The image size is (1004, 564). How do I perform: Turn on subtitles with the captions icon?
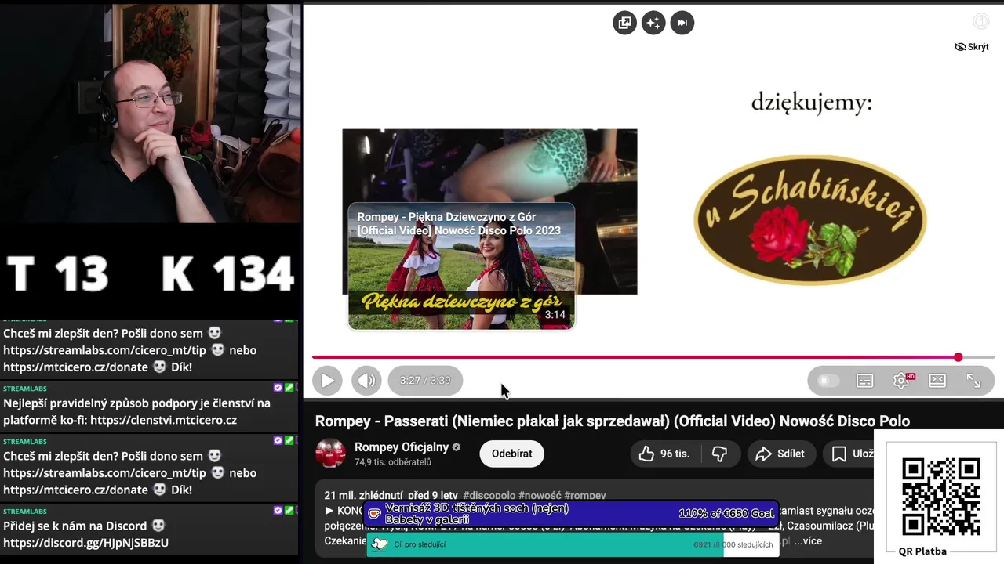tap(864, 381)
